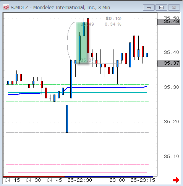Click the 25-23:15 time axis label
The width and height of the screenshot is (183, 186).
click(x=143, y=180)
